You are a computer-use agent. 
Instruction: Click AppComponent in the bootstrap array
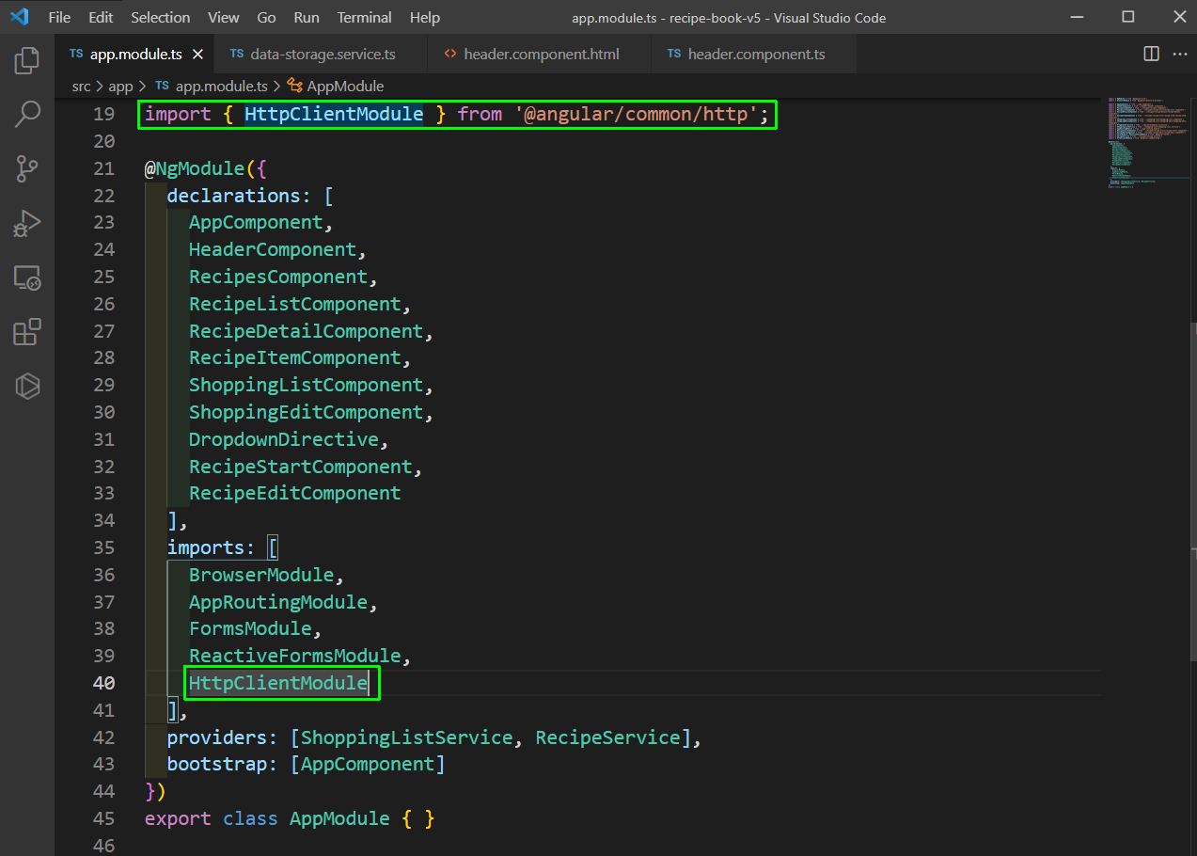pyautogui.click(x=368, y=765)
